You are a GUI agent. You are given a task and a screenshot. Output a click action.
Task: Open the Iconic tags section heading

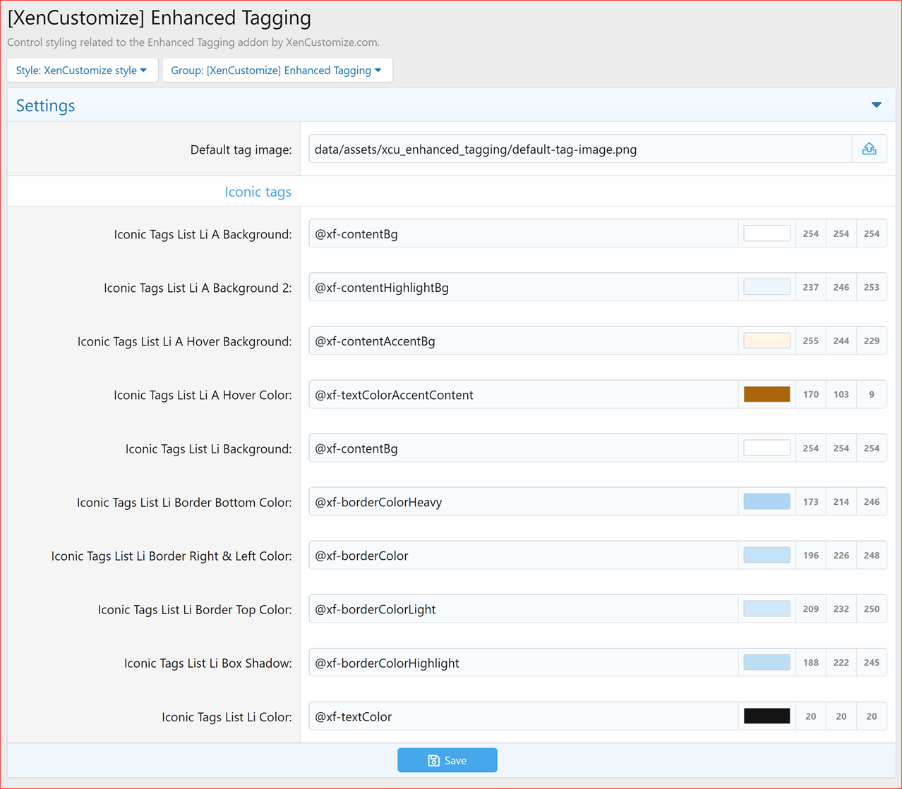click(258, 192)
